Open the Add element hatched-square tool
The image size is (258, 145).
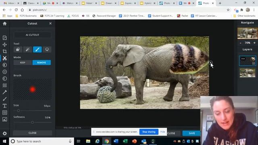(4, 113)
